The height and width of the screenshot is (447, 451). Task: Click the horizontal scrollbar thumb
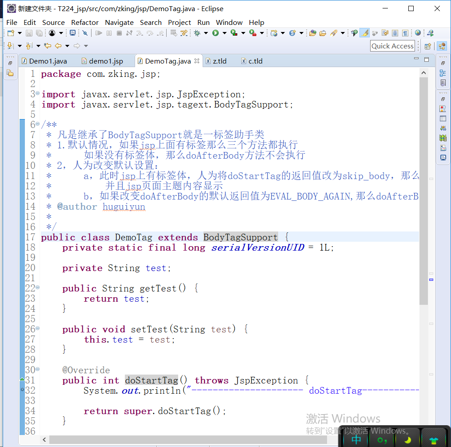(188, 439)
